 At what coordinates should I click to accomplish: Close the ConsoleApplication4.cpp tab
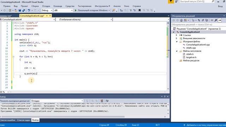point(50,16)
